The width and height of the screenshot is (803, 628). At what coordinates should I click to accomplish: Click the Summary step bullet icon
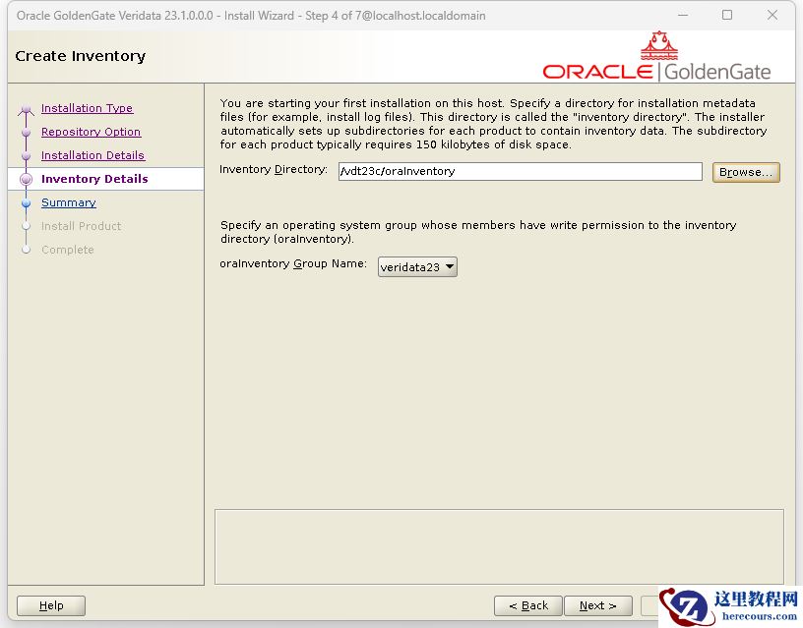[x=27, y=203]
